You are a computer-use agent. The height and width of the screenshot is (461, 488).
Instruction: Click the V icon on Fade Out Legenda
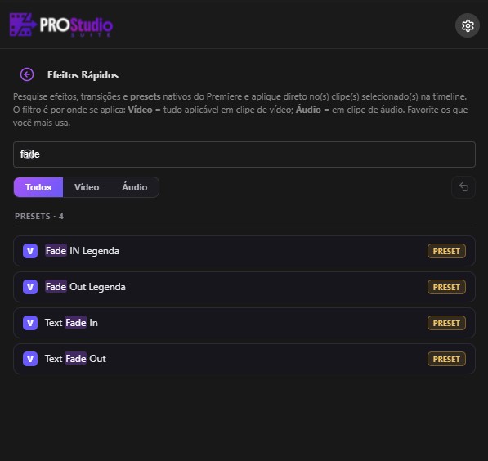tap(30, 287)
